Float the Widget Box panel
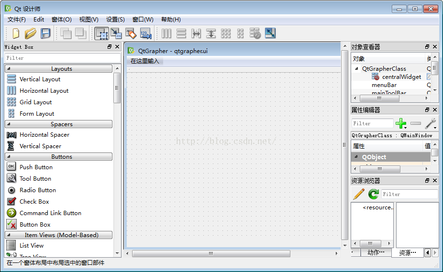The height and width of the screenshot is (272, 443). 110,47
